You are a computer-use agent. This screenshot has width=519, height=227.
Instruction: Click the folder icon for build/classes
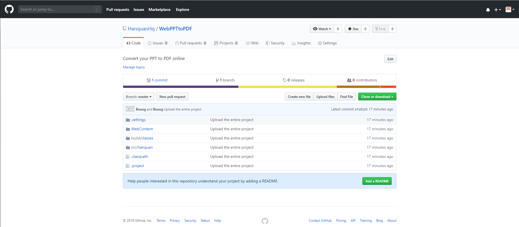[128, 138]
